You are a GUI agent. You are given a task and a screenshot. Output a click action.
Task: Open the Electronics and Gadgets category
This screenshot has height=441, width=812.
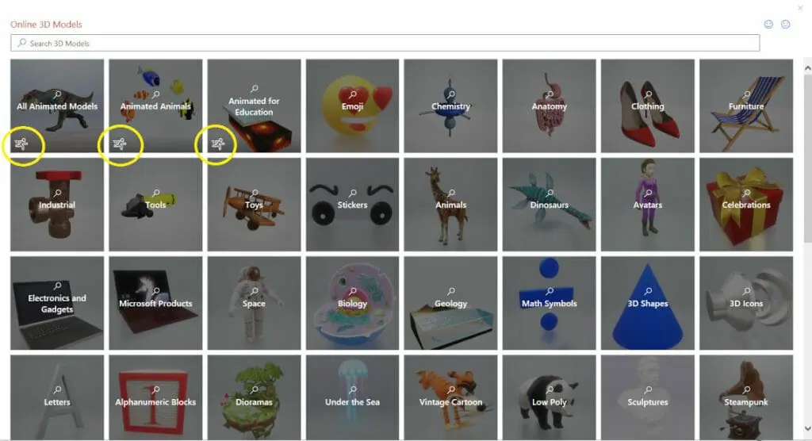pyautogui.click(x=57, y=303)
